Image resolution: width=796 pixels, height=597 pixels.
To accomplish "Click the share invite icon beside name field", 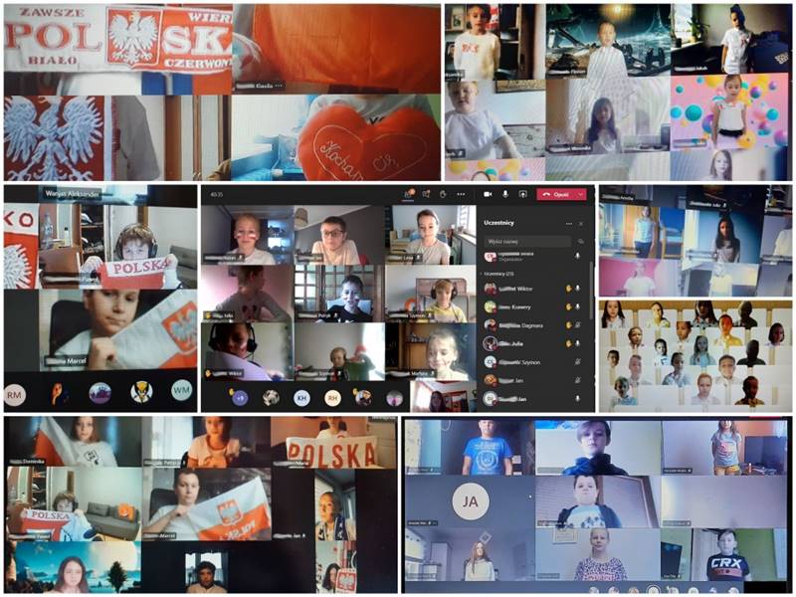I will (x=581, y=241).
